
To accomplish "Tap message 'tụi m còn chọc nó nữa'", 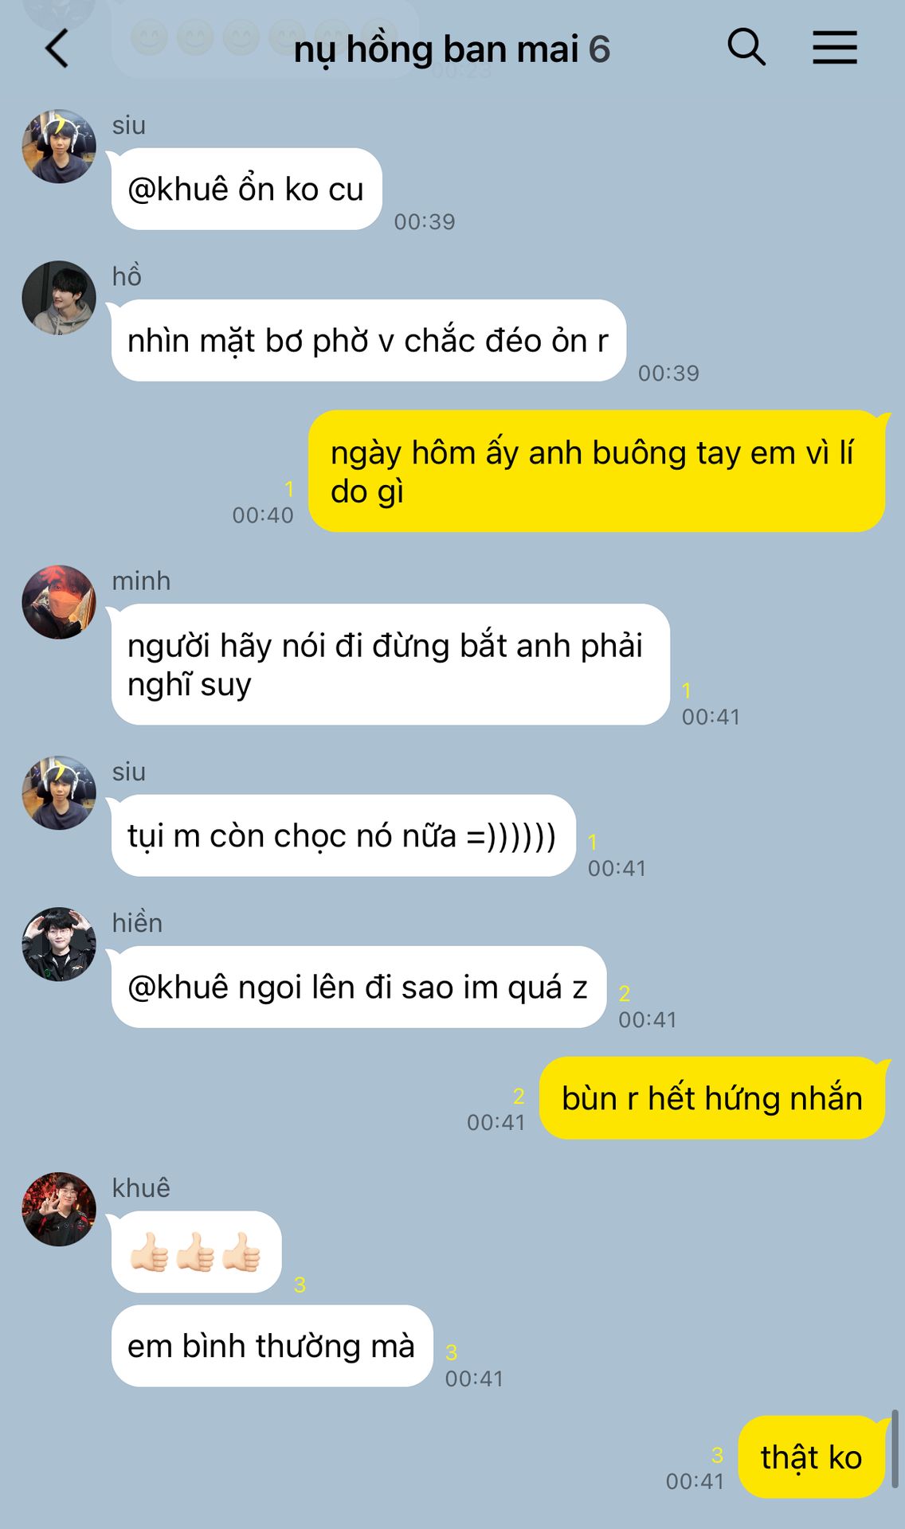I will tap(343, 836).
